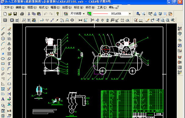
Task: Click the New file icon
Action: [x=5, y=14]
